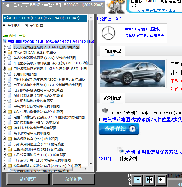This screenshot has width=182, height=187.
Task: Click the bottom 菜单展开 button
Action: click(28, 179)
